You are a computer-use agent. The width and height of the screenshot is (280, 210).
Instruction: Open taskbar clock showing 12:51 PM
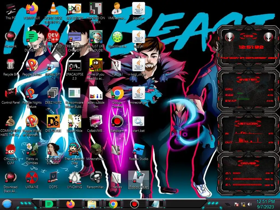tap(265, 204)
